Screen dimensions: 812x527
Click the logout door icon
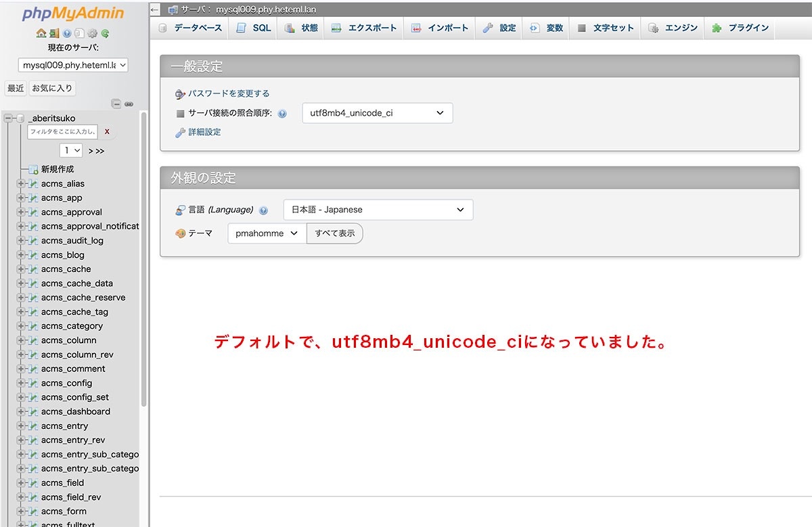point(54,33)
